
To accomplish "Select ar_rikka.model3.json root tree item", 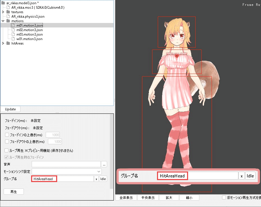I will [22, 3].
